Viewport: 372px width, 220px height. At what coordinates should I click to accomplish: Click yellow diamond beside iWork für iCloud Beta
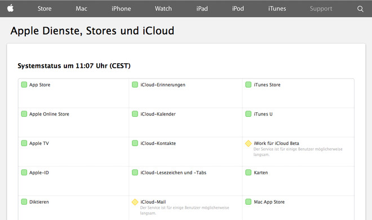pos(248,143)
